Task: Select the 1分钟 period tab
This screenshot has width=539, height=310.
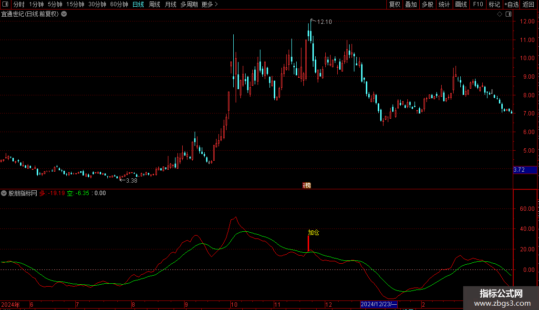Action: (36, 4)
